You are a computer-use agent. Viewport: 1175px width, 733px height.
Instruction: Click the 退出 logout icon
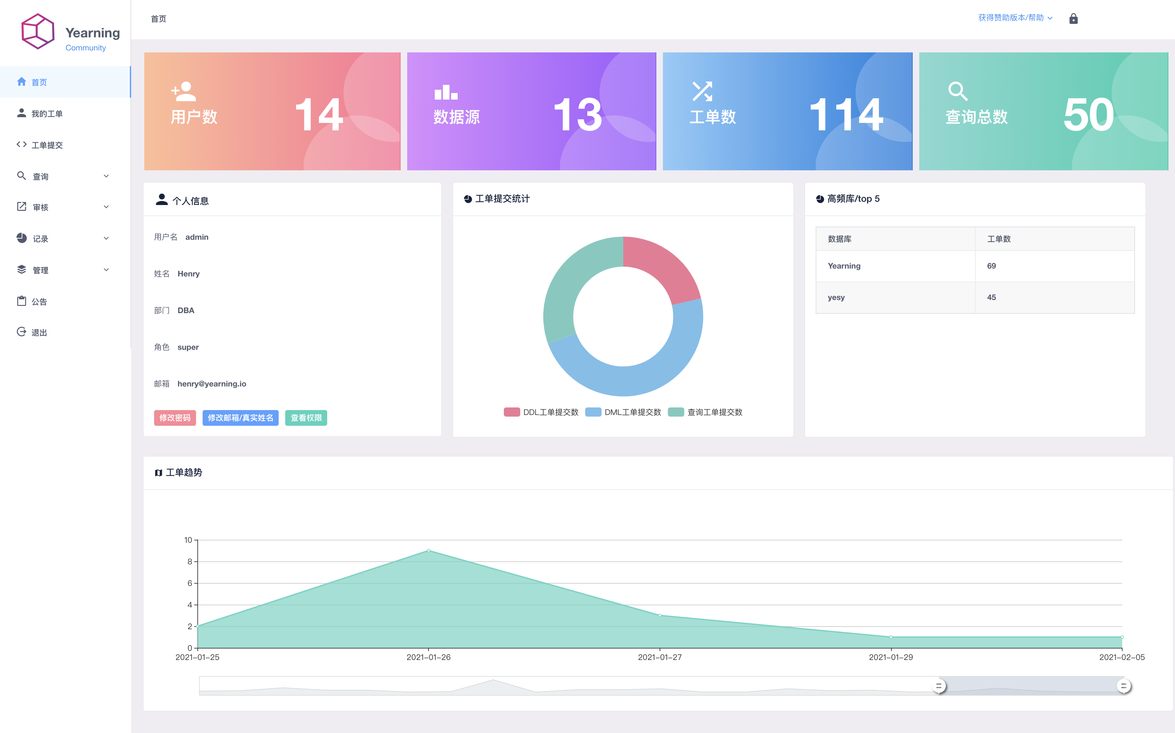[x=21, y=332]
